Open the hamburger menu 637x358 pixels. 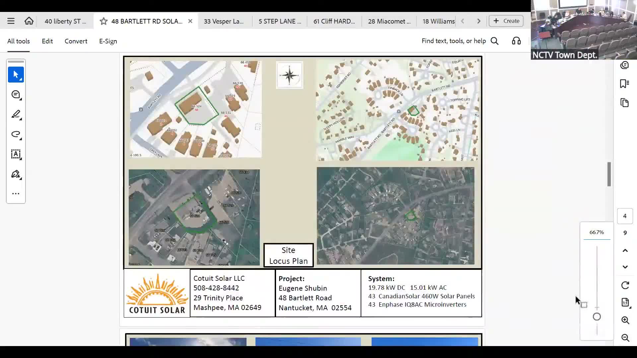point(11,21)
